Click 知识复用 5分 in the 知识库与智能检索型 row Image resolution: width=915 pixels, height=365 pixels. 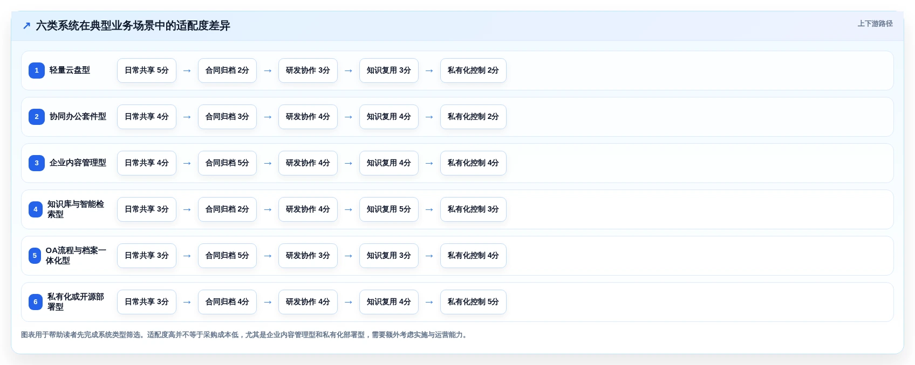tap(389, 209)
